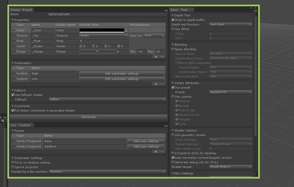Open the Shader Wizard panel options menu icon
Viewport: 294px width, 187px height.
pos(166,11)
